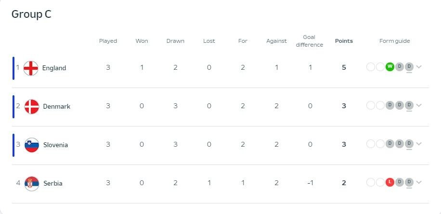Expand Denmark's form guide chevron
Image resolution: width=441 pixels, height=214 pixels.
419,105
